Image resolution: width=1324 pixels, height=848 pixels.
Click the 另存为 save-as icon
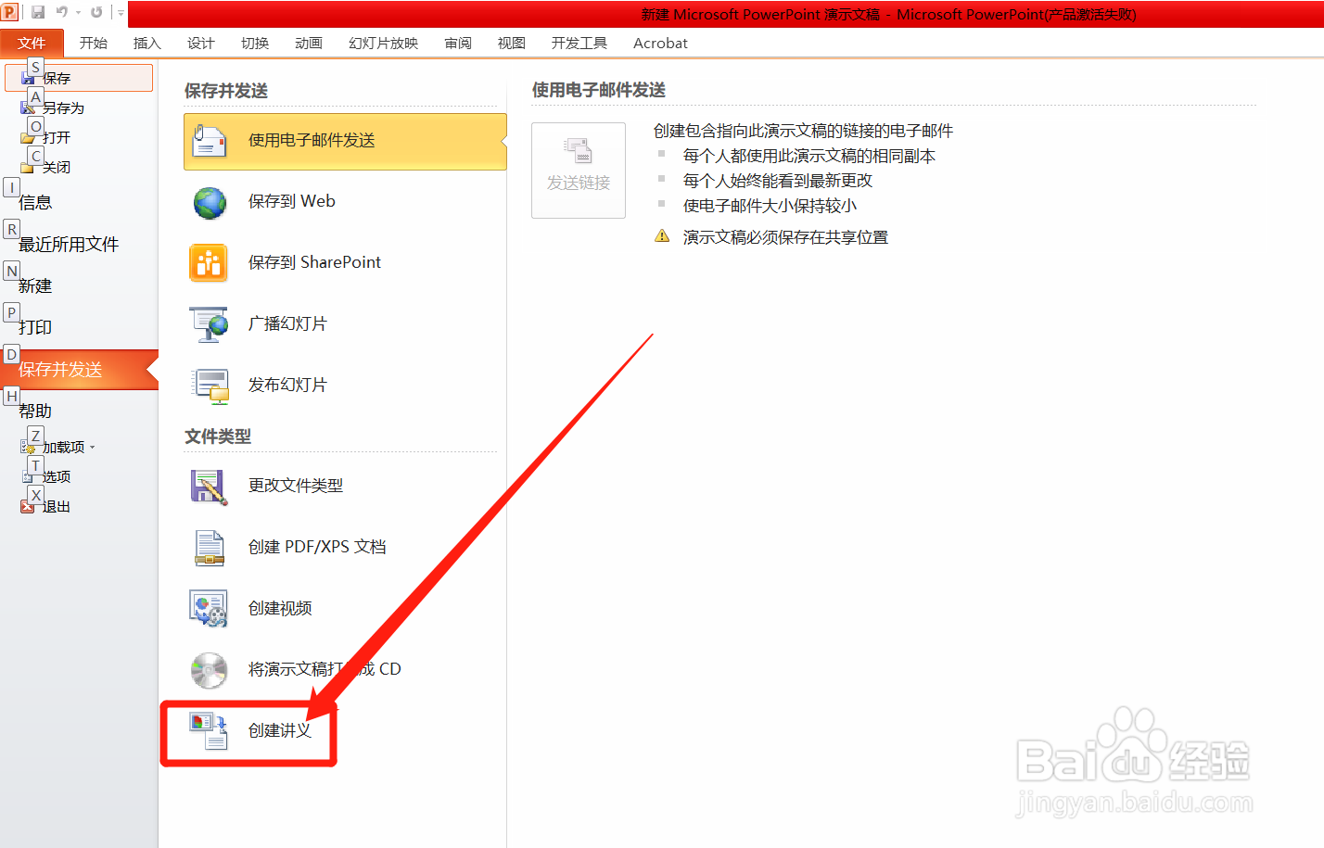(28, 108)
